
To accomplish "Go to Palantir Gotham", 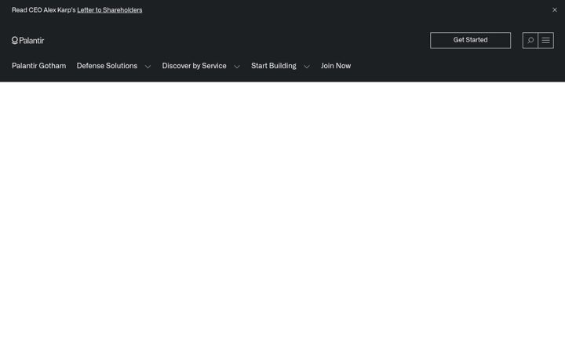I will 39,66.
